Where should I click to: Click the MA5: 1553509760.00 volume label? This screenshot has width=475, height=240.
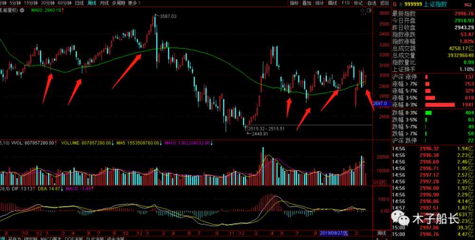click(138, 143)
